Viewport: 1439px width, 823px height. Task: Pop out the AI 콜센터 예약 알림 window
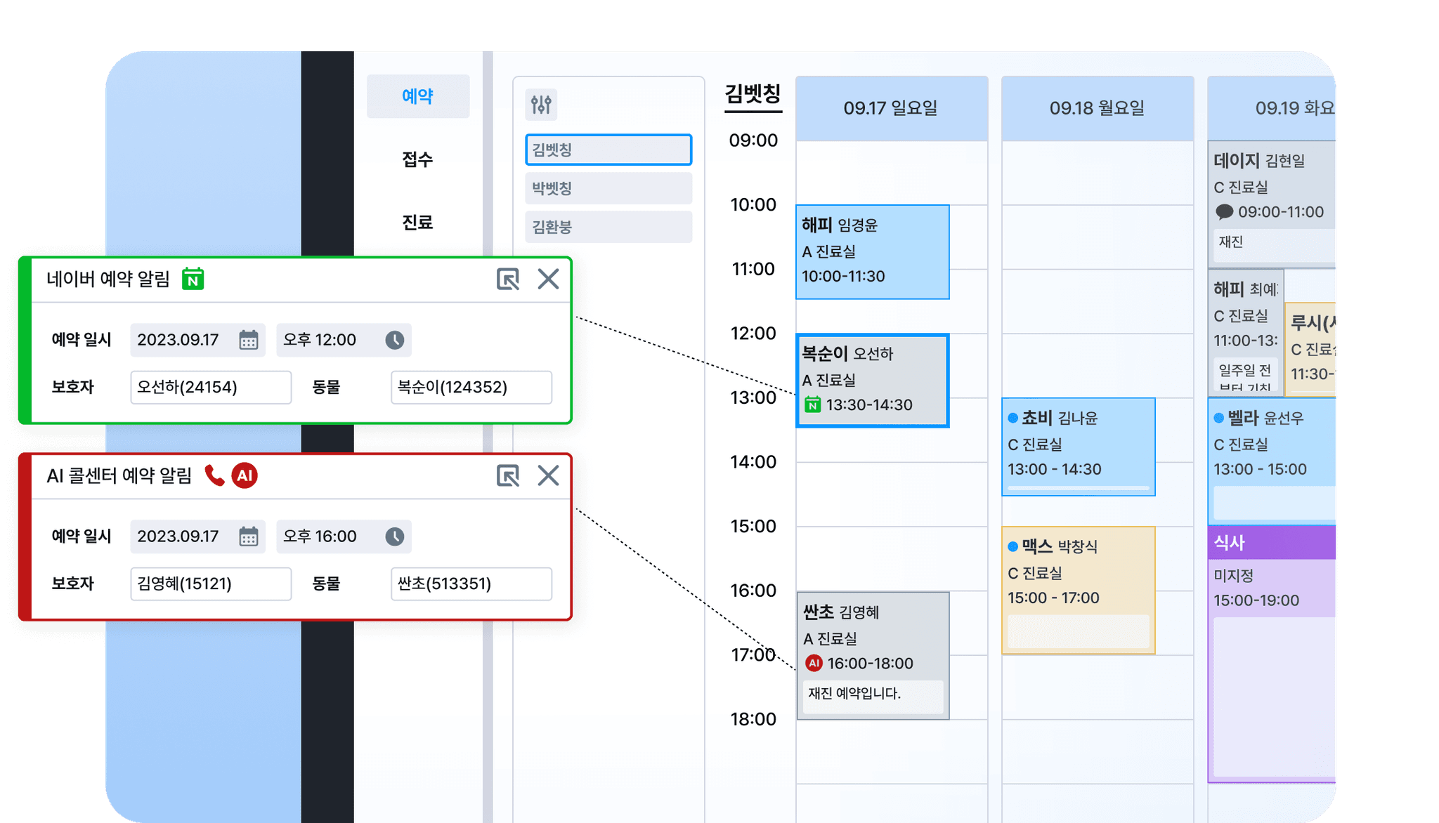pos(507,476)
